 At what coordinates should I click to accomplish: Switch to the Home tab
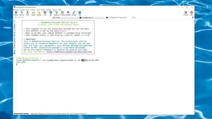pyautogui.click(x=65, y=18)
